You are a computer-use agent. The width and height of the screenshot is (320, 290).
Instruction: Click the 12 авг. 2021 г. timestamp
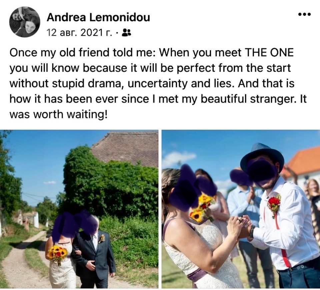(x=79, y=33)
